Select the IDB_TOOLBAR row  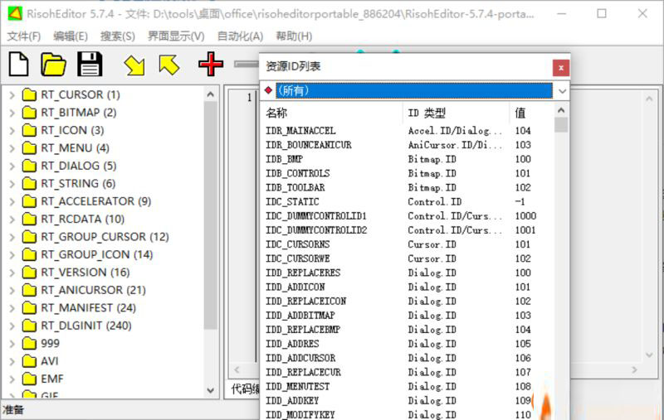click(x=407, y=187)
